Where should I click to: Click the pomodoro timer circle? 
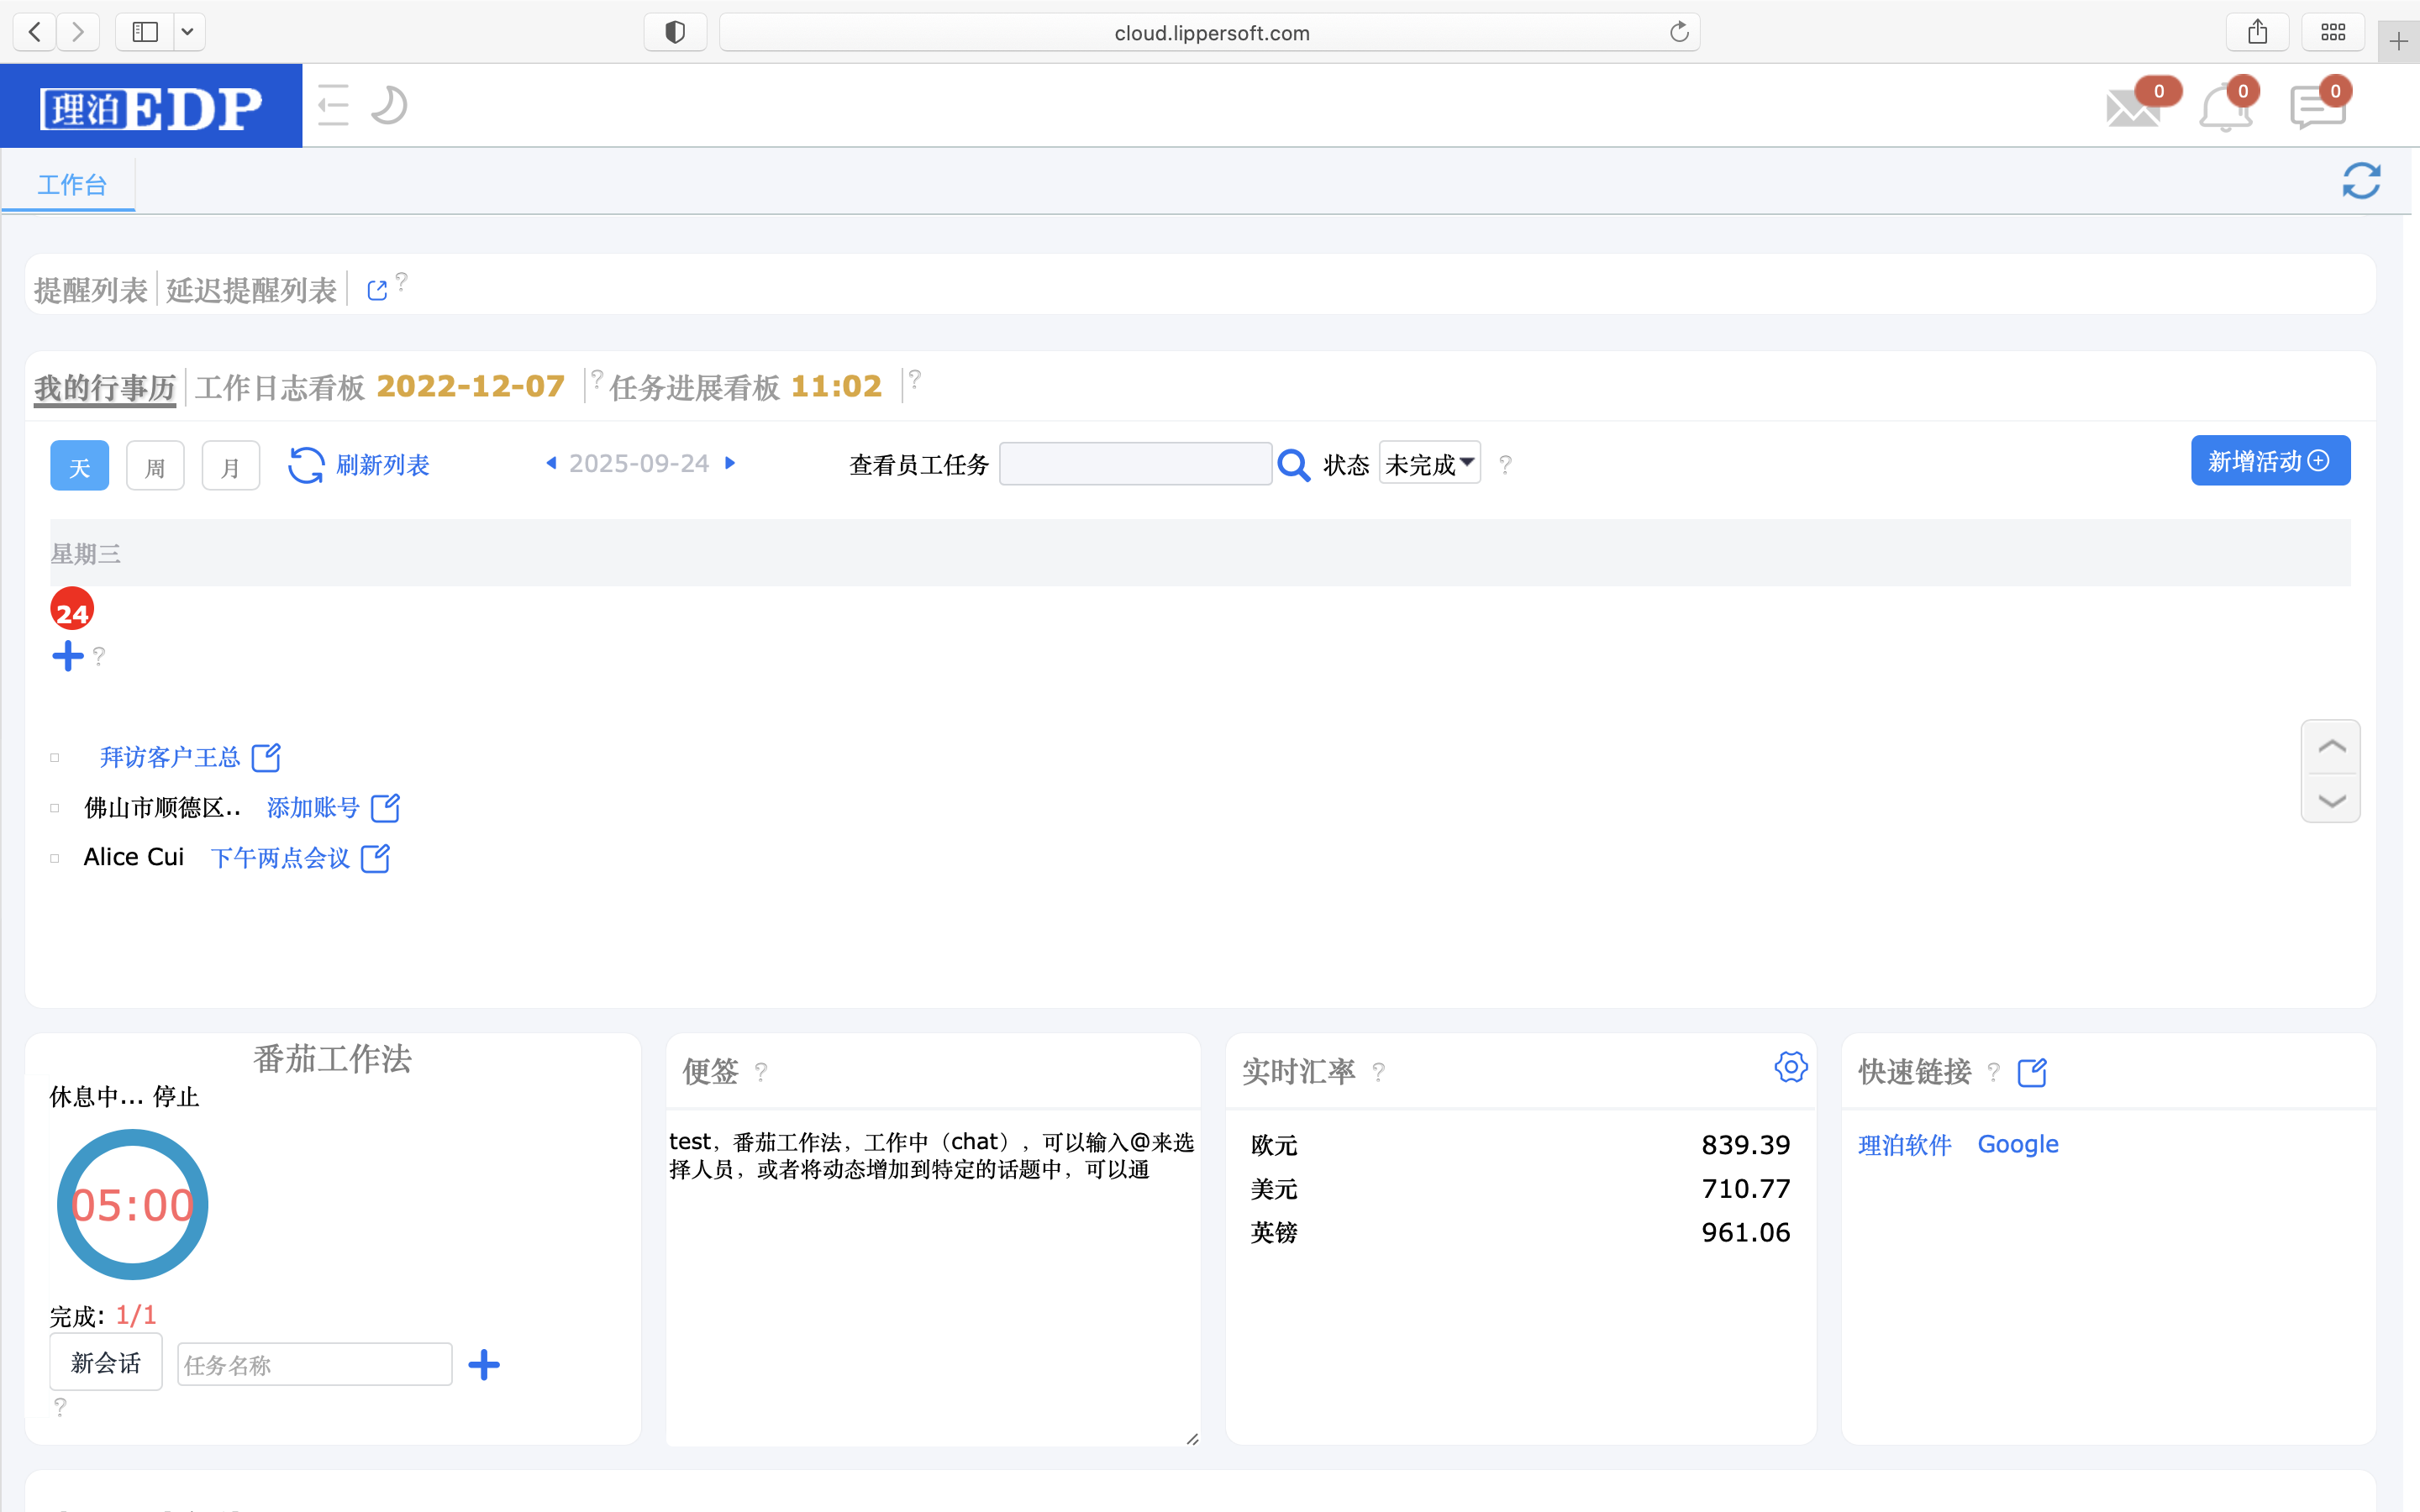click(133, 1204)
